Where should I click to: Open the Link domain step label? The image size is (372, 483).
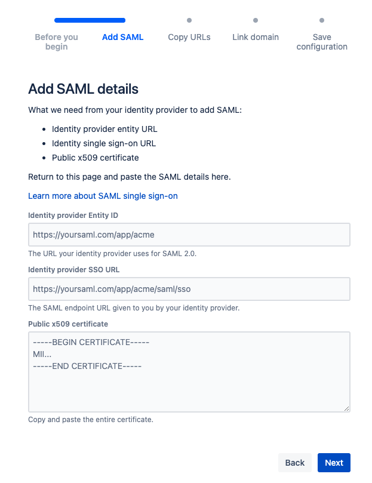click(x=256, y=37)
